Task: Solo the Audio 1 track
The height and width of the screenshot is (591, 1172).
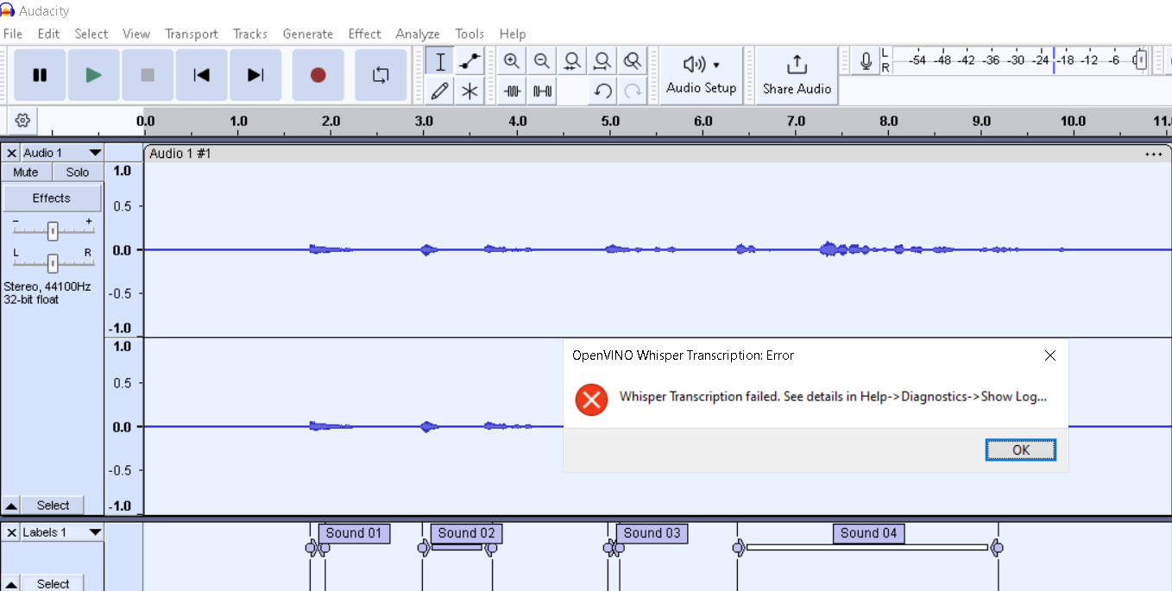Action: tap(78, 173)
